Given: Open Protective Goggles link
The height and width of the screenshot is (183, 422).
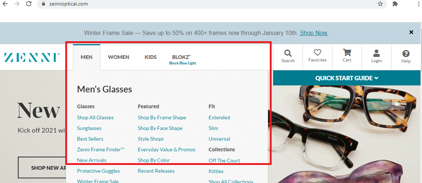Looking at the screenshot, I should 98,171.
